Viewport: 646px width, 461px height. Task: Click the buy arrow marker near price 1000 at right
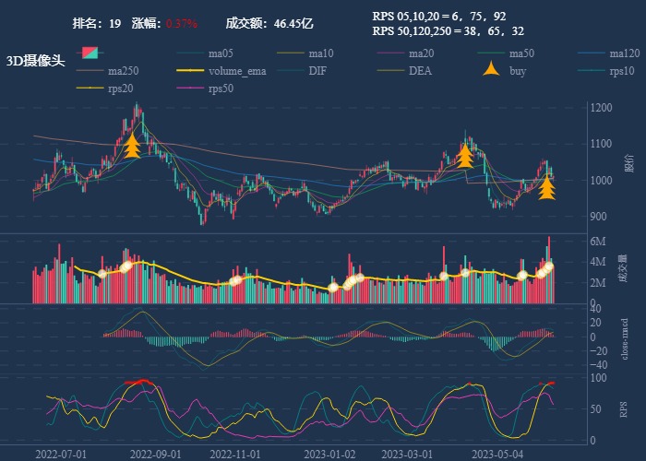[x=546, y=187]
